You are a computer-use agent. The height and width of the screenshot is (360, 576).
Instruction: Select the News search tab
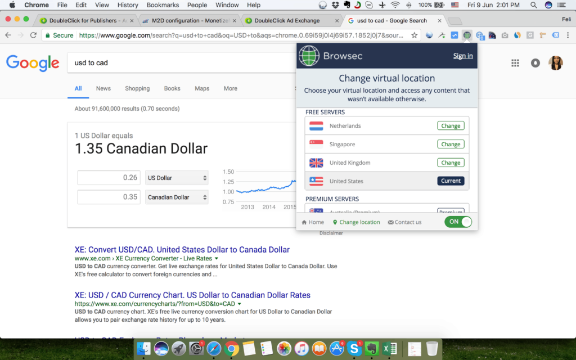tap(103, 88)
